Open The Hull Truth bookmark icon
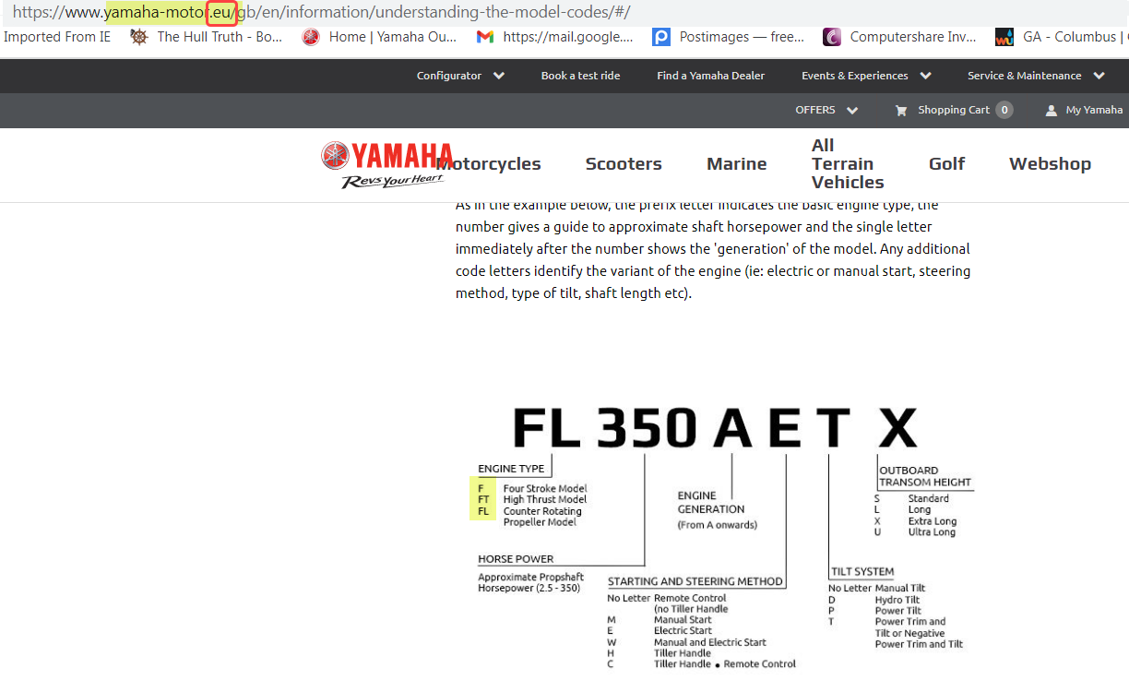 139,37
